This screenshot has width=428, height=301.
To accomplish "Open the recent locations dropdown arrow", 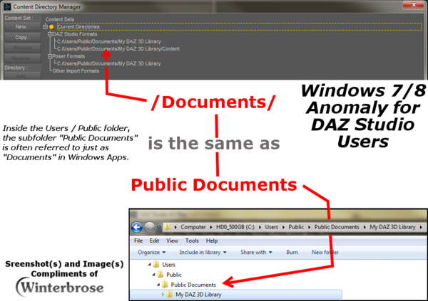I will coord(158,228).
